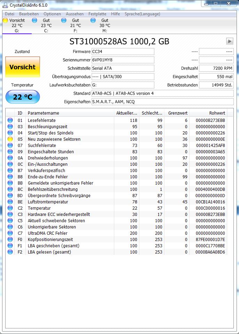
Task: Click the Eigenschaften field S.M.A.R.T., AAM, NCQ
Action: [163, 102]
